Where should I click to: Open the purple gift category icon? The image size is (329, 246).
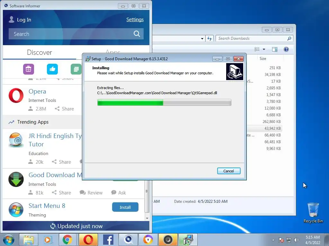(29, 69)
